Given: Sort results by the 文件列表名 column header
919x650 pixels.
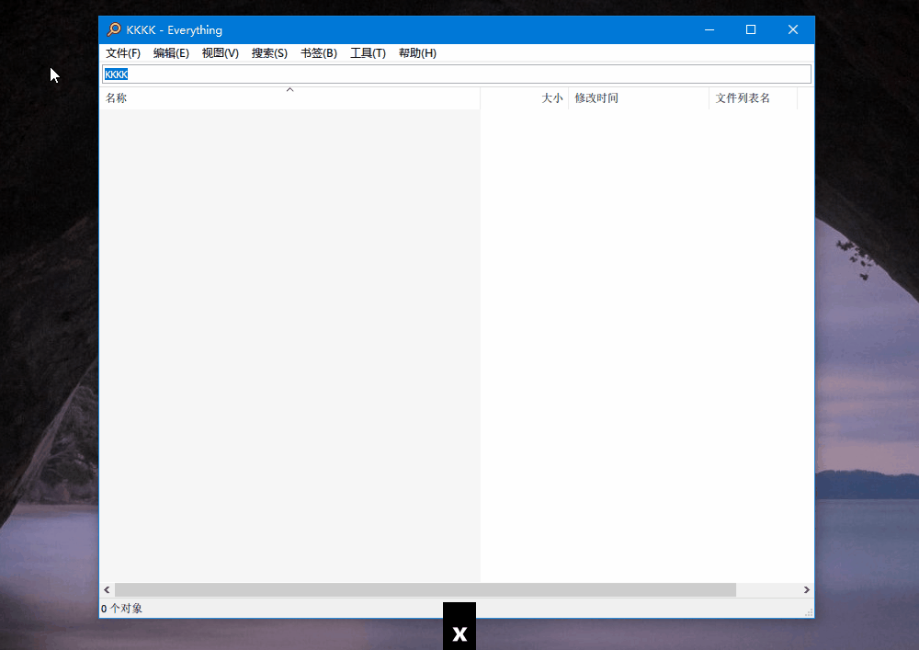Looking at the screenshot, I should point(754,97).
